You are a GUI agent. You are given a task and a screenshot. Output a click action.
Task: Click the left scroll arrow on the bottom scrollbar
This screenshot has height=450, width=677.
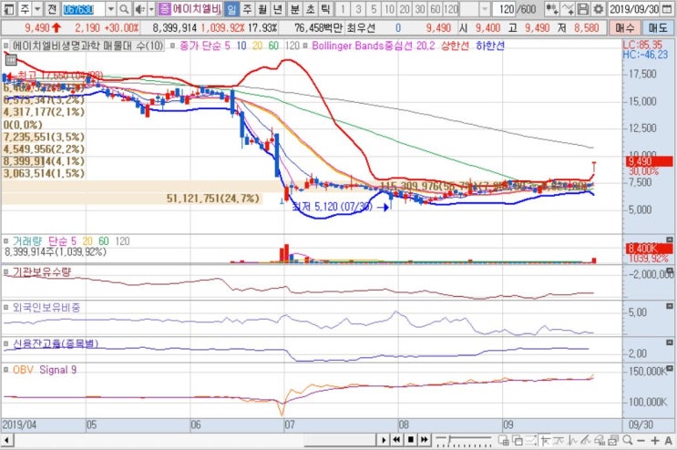coord(7,441)
